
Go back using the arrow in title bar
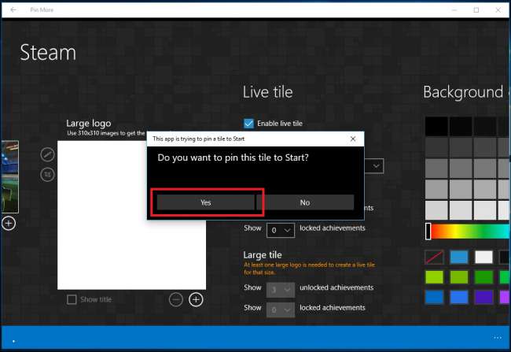click(13, 9)
